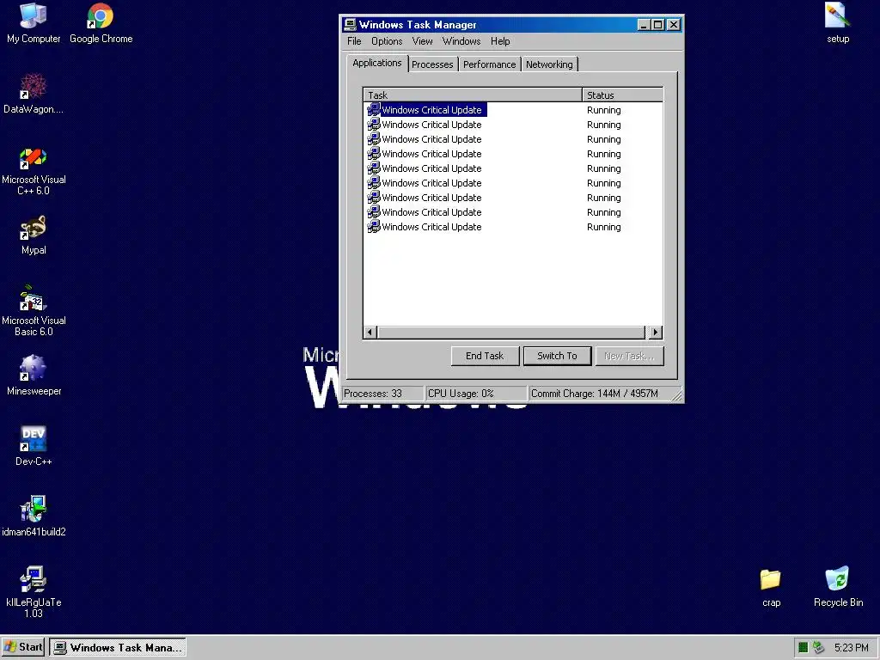Switch to the Processes tab
880x660 pixels.
coord(432,64)
